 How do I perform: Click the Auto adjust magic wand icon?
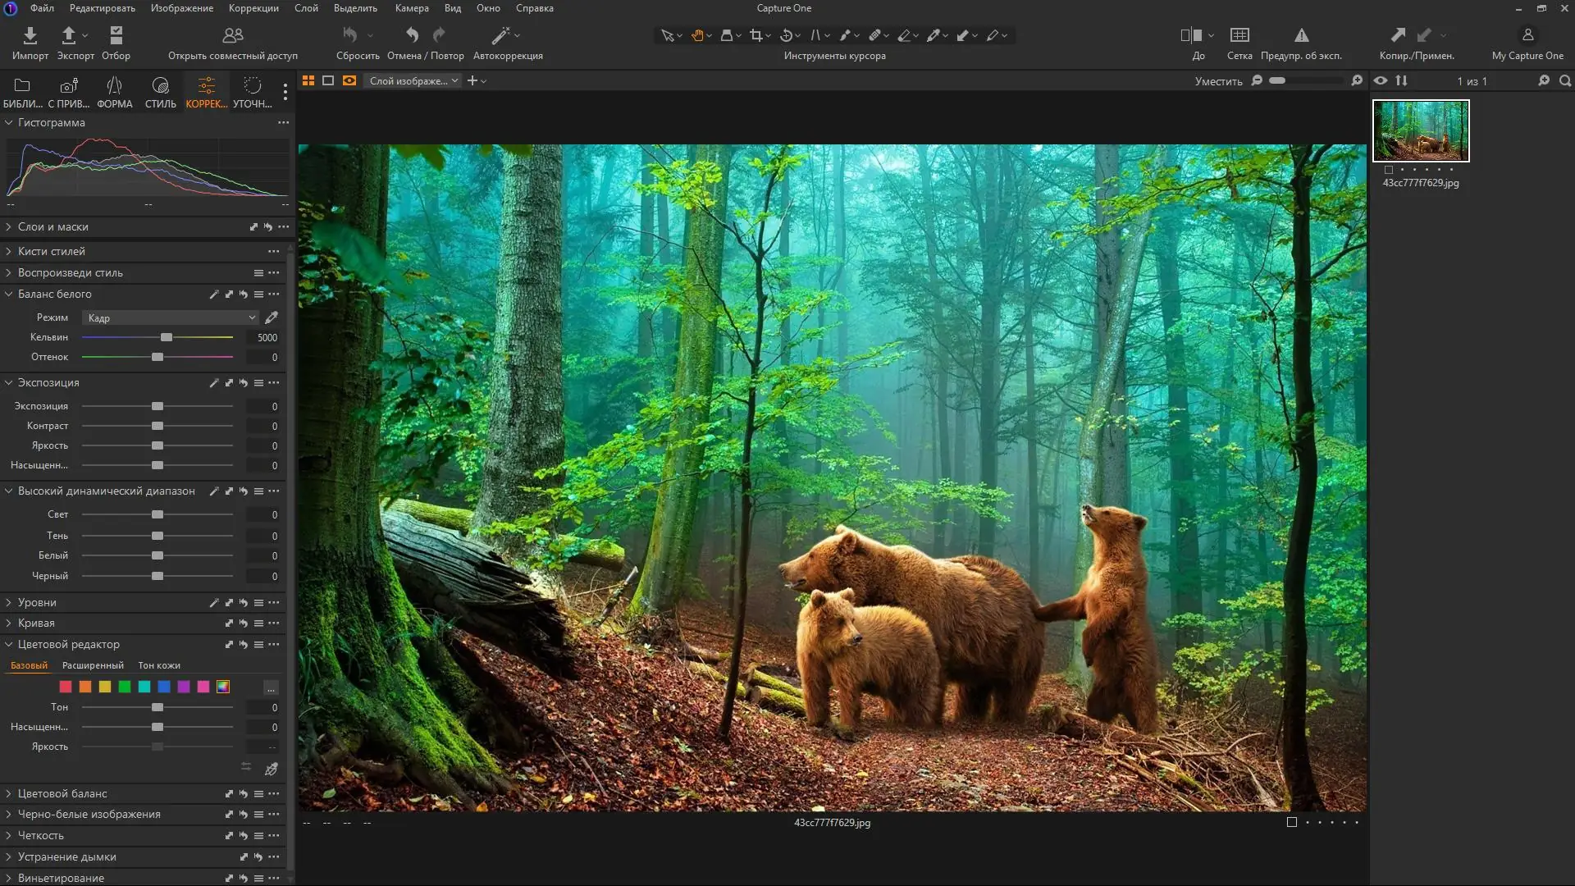(x=500, y=35)
